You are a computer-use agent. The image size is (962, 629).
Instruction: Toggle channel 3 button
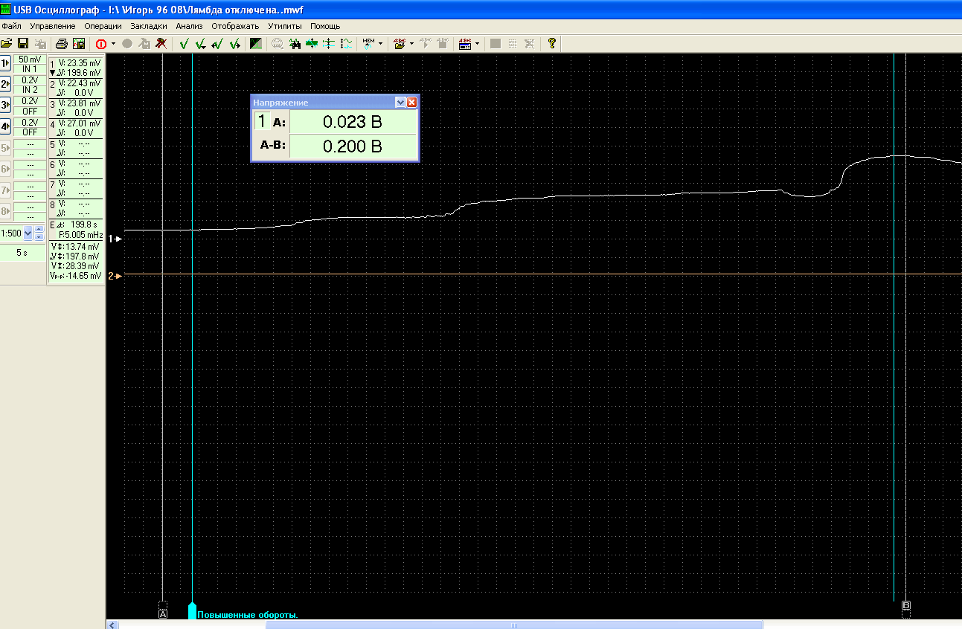click(6, 105)
